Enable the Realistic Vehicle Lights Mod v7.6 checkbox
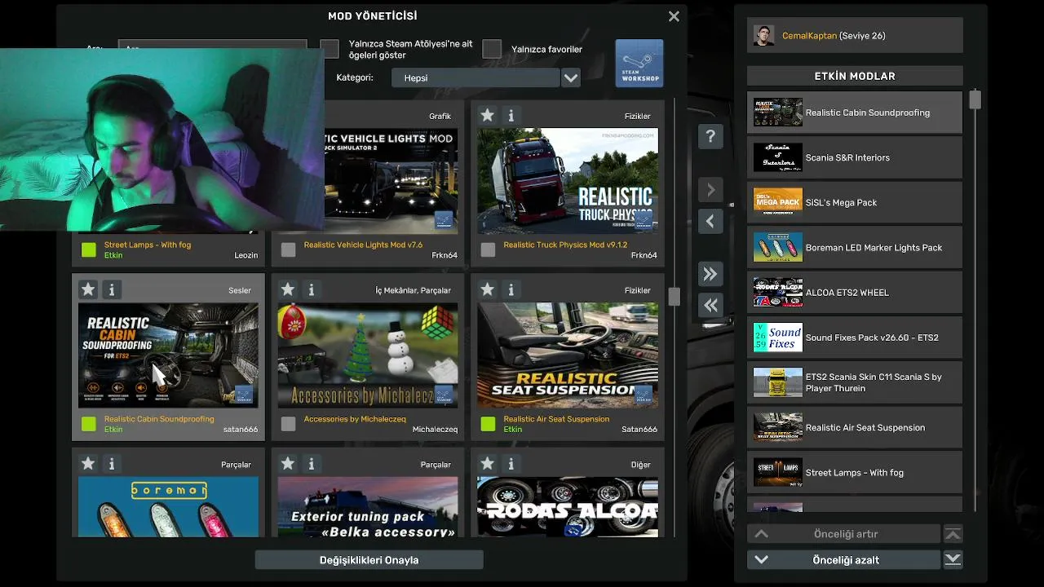 coord(288,250)
